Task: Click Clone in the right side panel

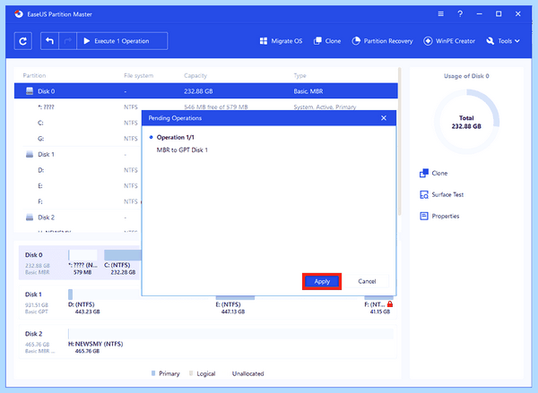Action: click(434, 174)
